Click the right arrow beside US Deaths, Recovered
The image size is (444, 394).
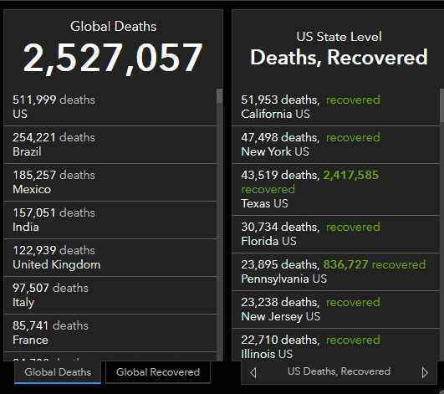pyautogui.click(x=425, y=372)
